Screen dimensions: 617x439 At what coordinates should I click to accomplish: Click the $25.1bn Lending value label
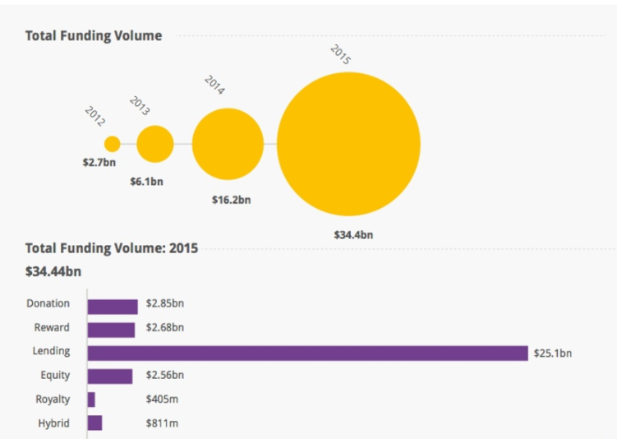pos(553,354)
